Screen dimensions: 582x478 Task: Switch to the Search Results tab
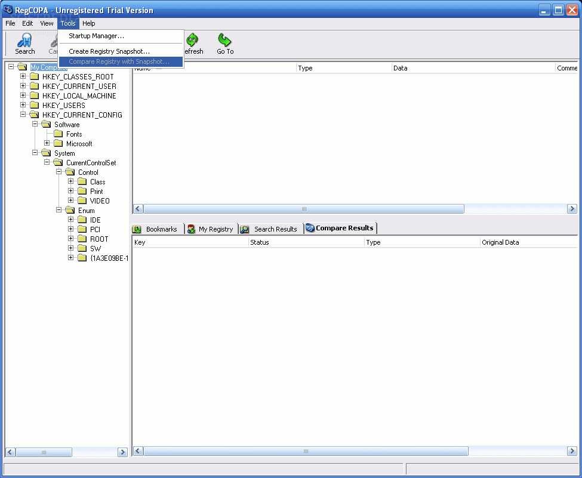click(x=271, y=229)
